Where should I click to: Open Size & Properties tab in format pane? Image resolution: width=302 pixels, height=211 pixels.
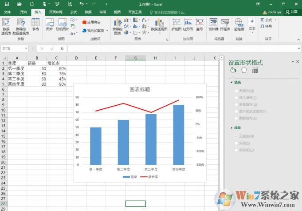coord(255,71)
